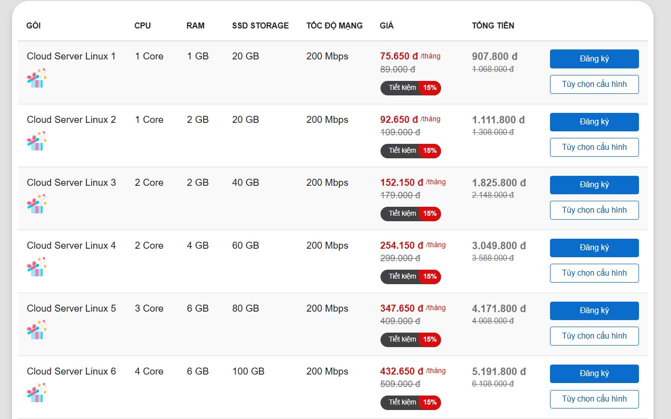Click the gift icon under Cloud Server Linux 4

pos(36,267)
